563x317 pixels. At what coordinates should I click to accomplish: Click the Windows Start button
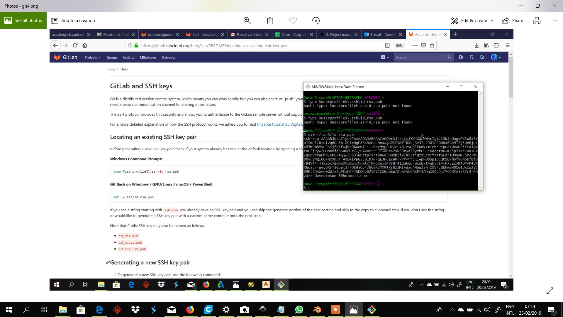point(9,310)
